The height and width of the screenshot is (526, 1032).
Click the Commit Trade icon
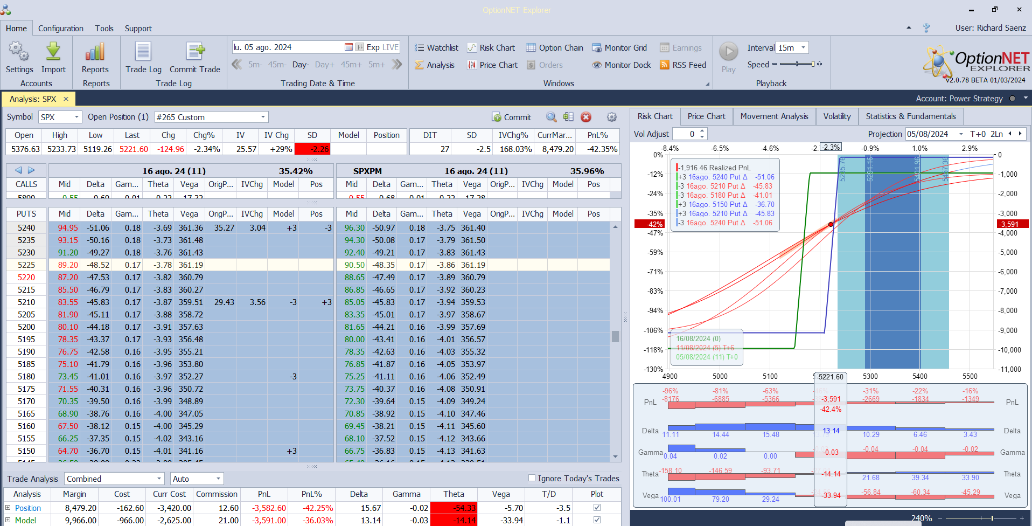[x=195, y=51]
